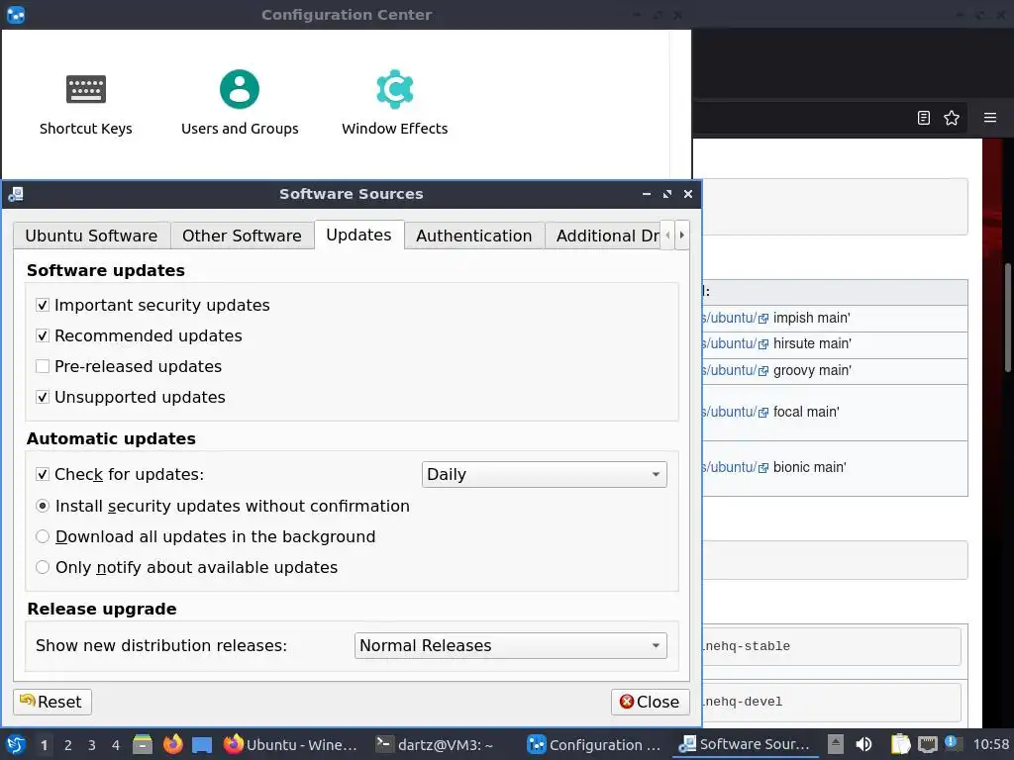Click the Software Sources window title icon
1014x760 pixels.
point(16,194)
